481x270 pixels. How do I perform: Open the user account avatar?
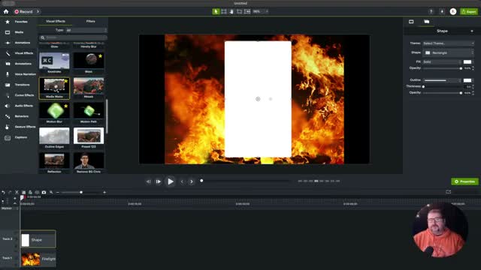(x=453, y=12)
